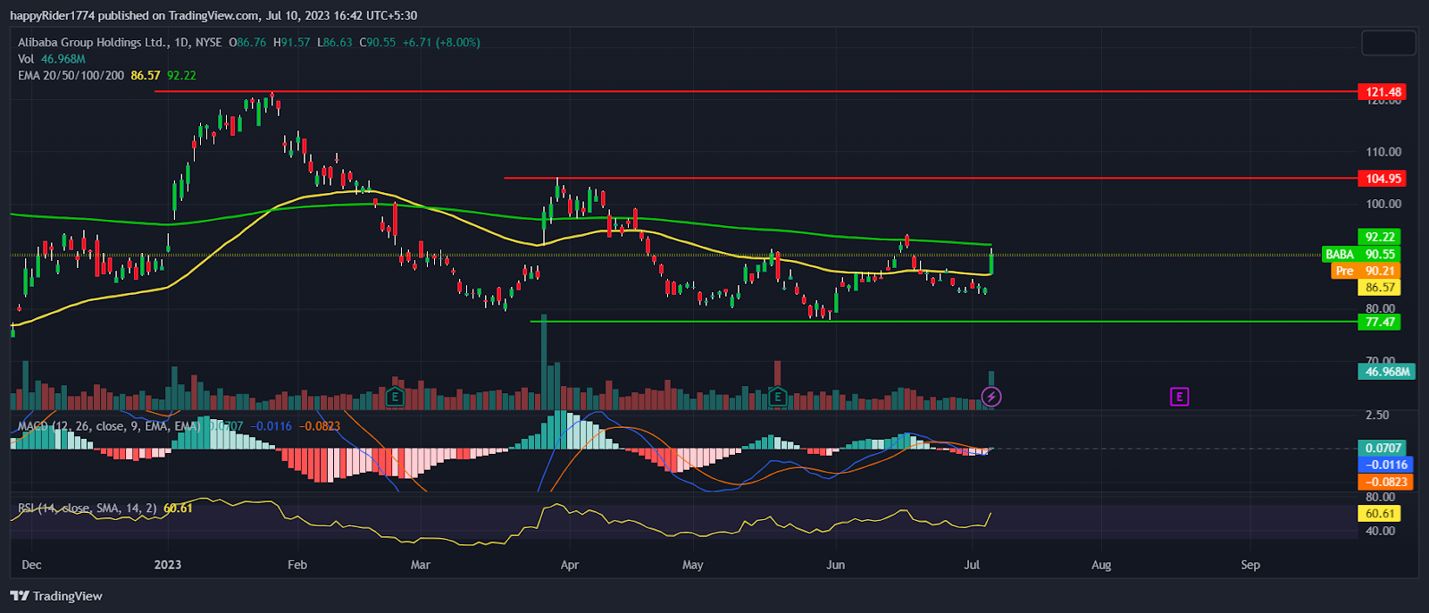
Task: Click the BABA 90.55 price label
Action: tap(1361, 255)
